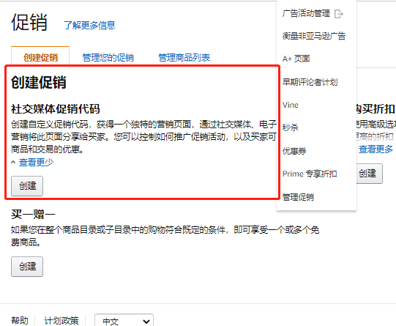
Task: Switch to the 管理商品列表 tab
Action: click(x=184, y=58)
